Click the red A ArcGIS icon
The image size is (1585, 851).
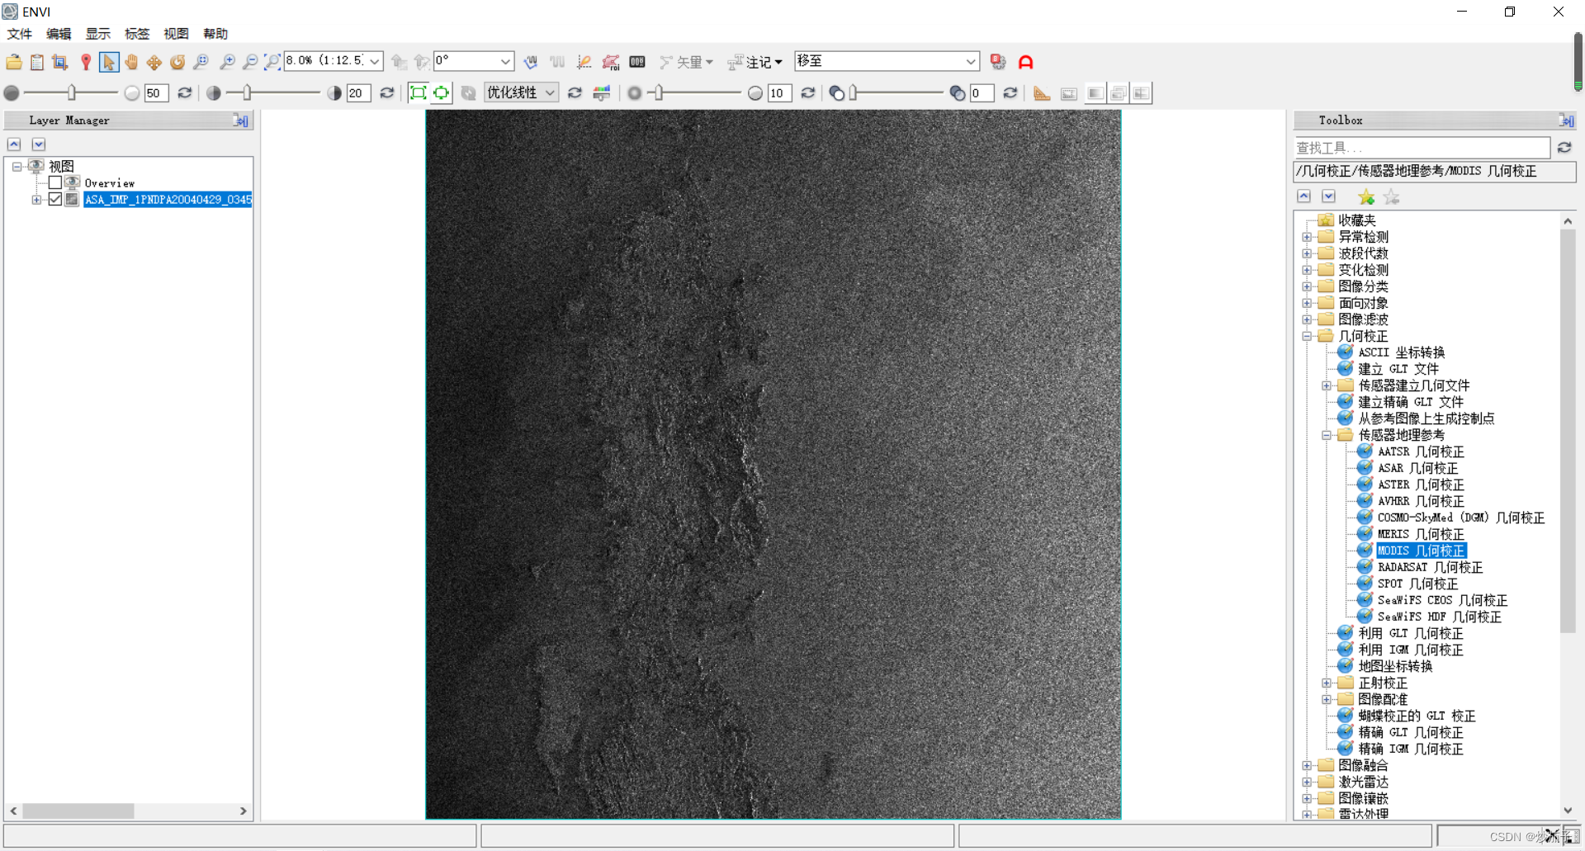tap(1026, 62)
